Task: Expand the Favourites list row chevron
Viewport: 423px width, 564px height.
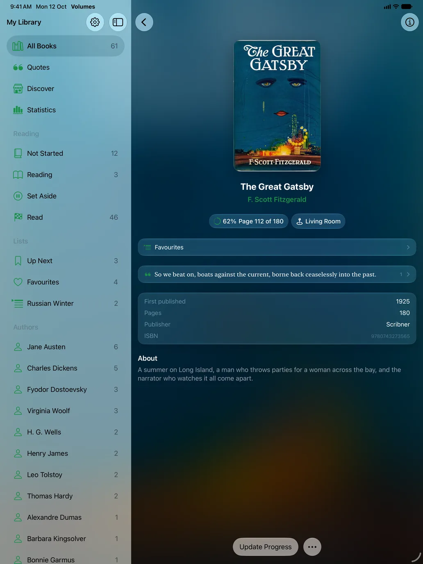Action: point(408,247)
